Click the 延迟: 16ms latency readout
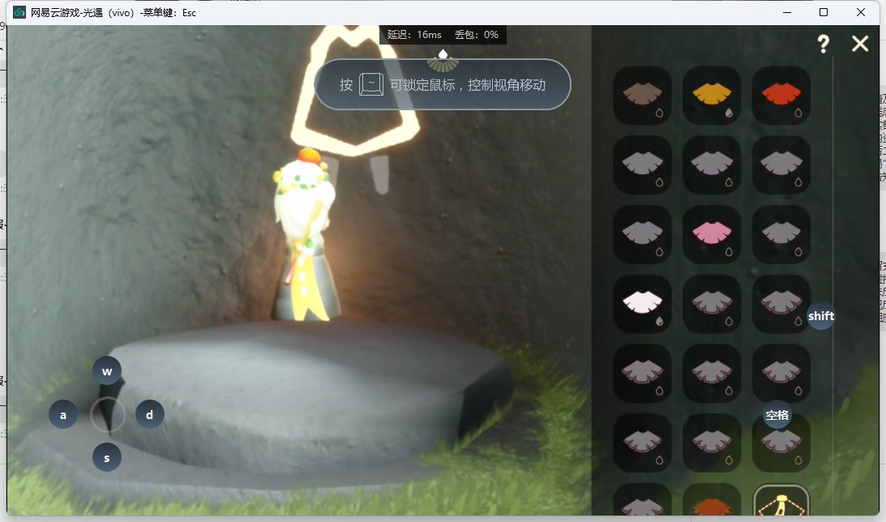This screenshot has height=522, width=886. [414, 35]
